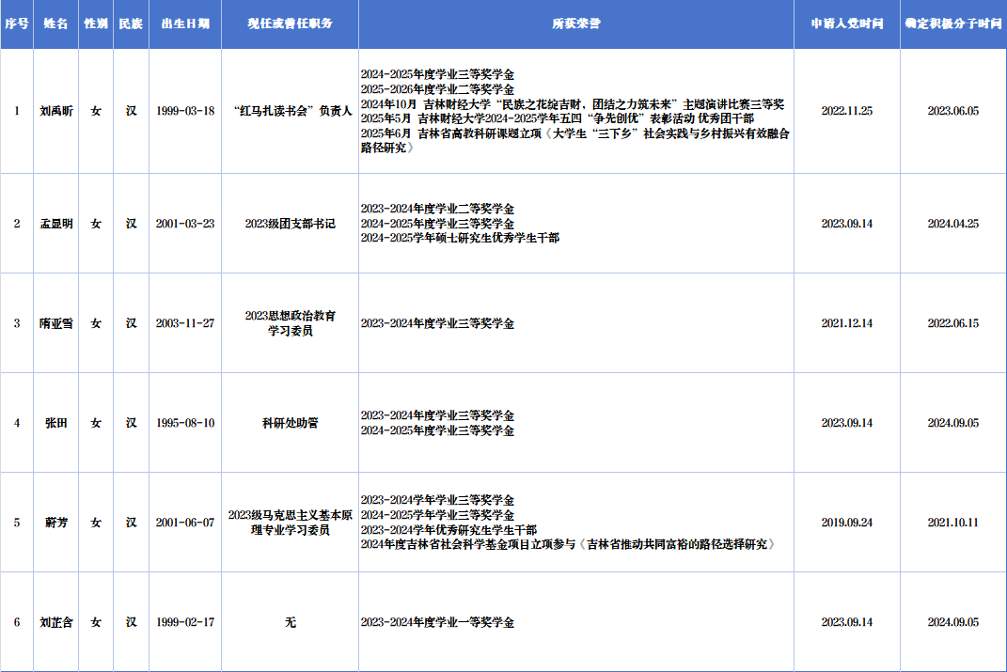Click the 科研处助管 position cell
The image size is (1007, 672).
(x=290, y=423)
